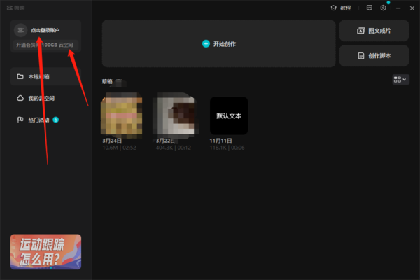Close the 剪映 window
The width and height of the screenshot is (420, 280).
point(412,8)
